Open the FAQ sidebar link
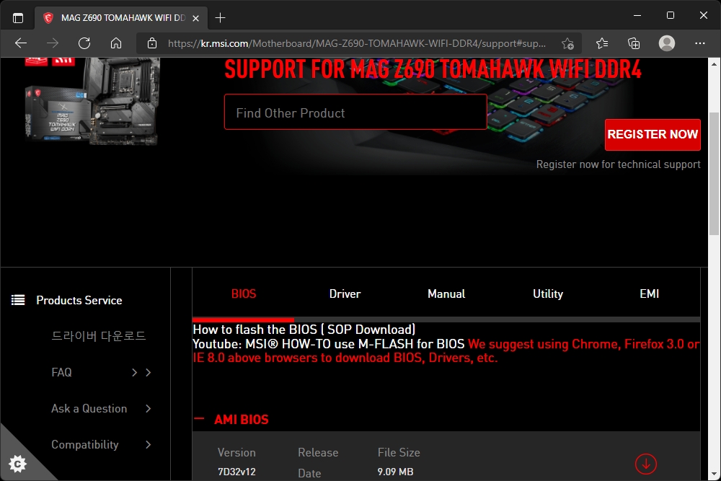Screen dimensions: 721x481 [61, 373]
